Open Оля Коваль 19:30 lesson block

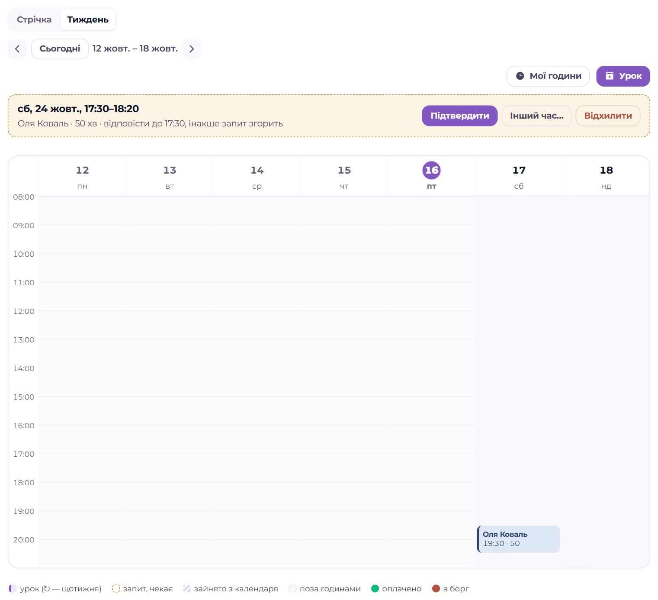tap(518, 539)
